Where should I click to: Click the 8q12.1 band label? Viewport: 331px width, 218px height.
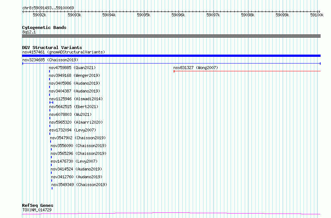tap(29, 32)
